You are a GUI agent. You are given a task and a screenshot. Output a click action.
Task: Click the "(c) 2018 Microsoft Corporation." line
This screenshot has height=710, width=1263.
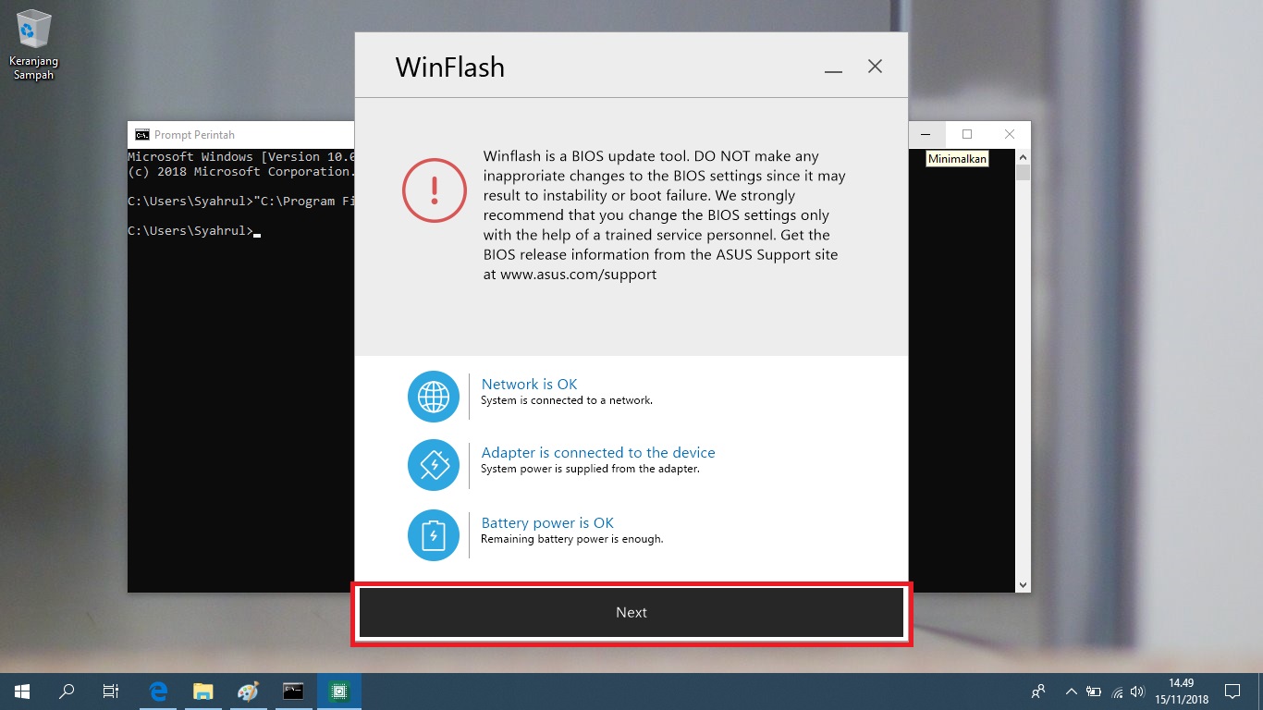(x=241, y=171)
